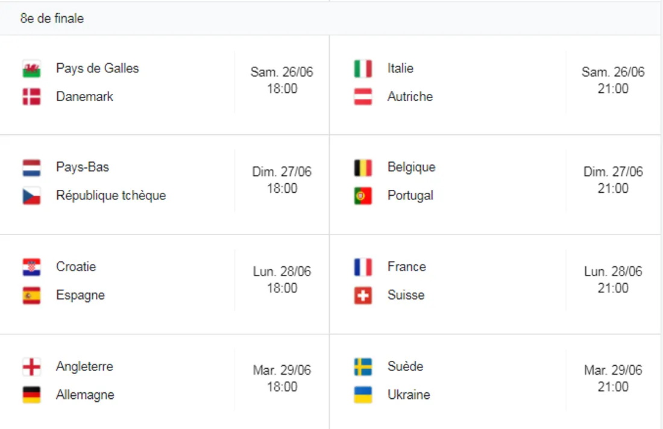Click the Lun. 28/06 21:00 match time

click(x=613, y=280)
